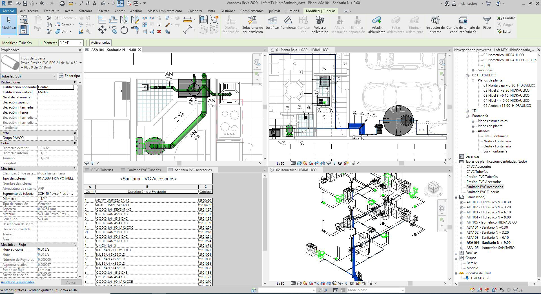This screenshot has height=294, width=541.
Task: Click the red X delete icon
Action: [x=159, y=32]
